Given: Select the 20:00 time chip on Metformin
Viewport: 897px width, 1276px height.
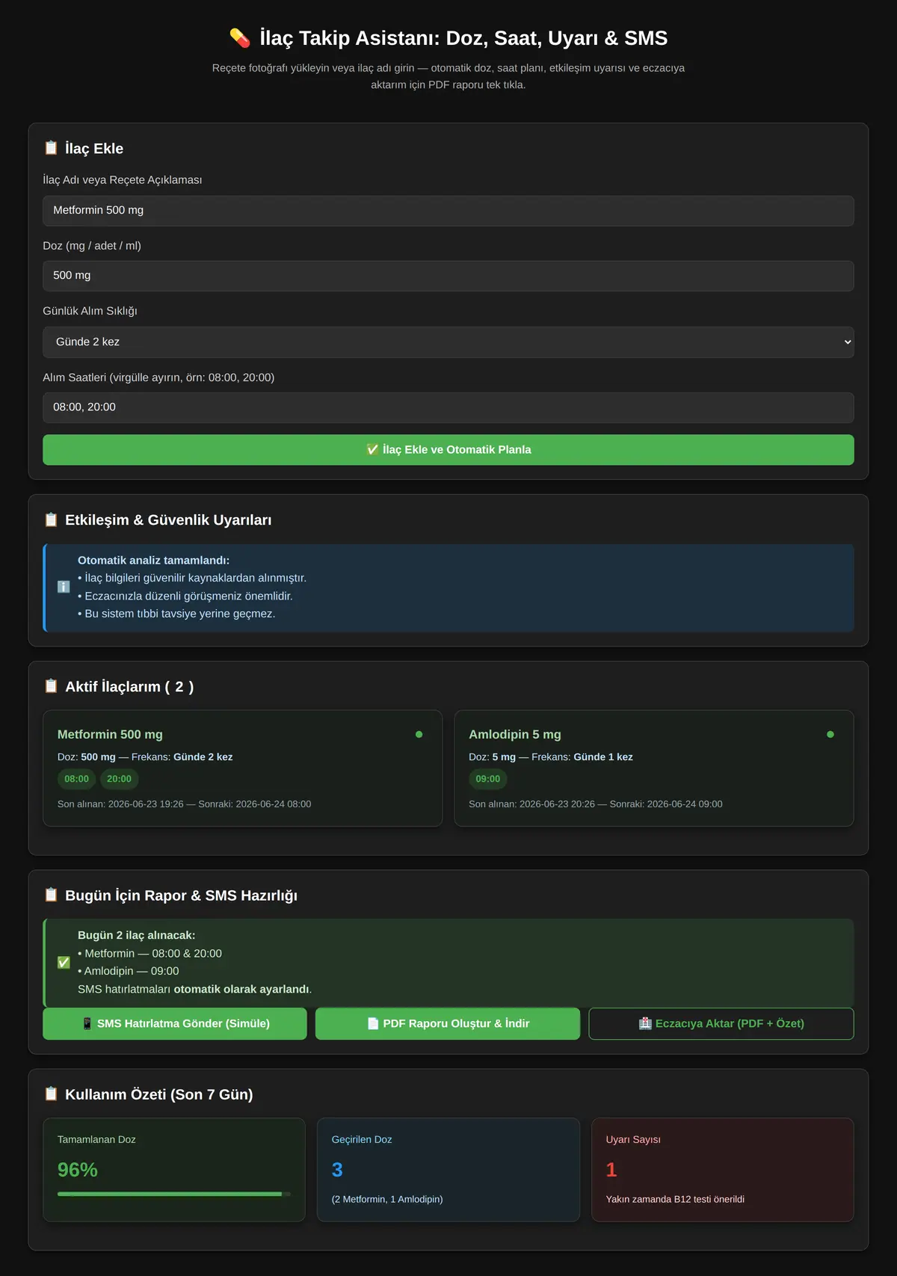Looking at the screenshot, I should pyautogui.click(x=119, y=779).
